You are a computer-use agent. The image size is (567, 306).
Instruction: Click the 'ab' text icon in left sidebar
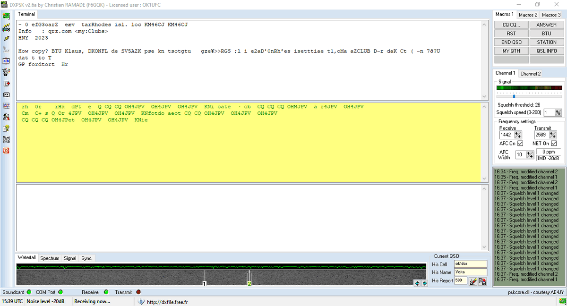click(7, 61)
